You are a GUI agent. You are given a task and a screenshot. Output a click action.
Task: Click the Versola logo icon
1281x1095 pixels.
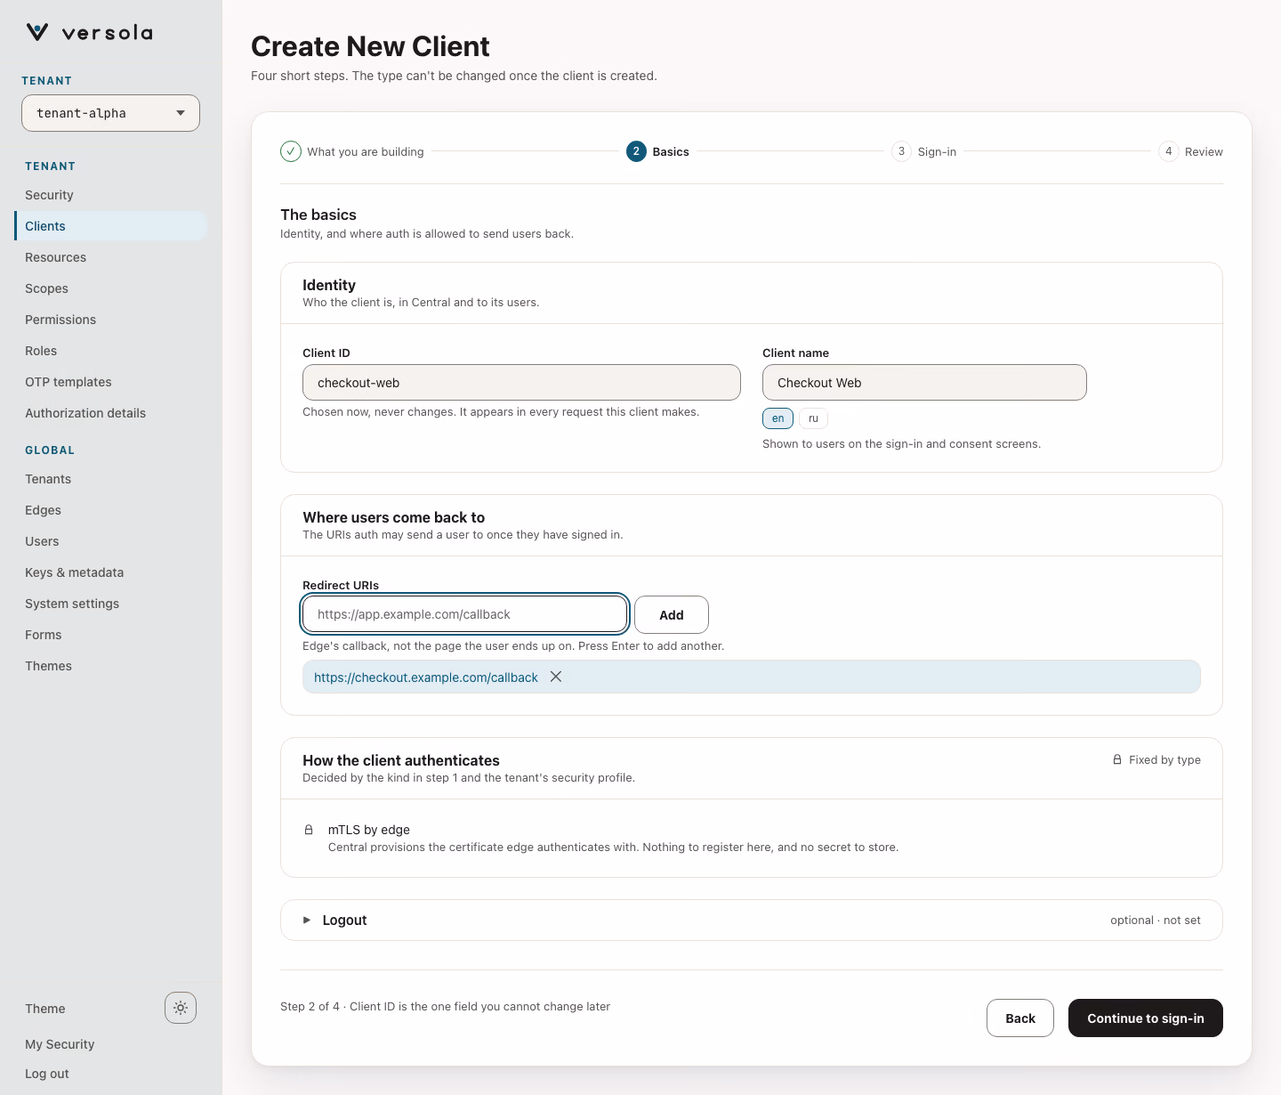[37, 33]
